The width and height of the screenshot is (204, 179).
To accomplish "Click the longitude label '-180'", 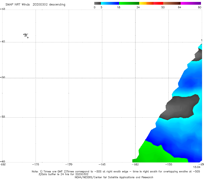I will 3,164.
